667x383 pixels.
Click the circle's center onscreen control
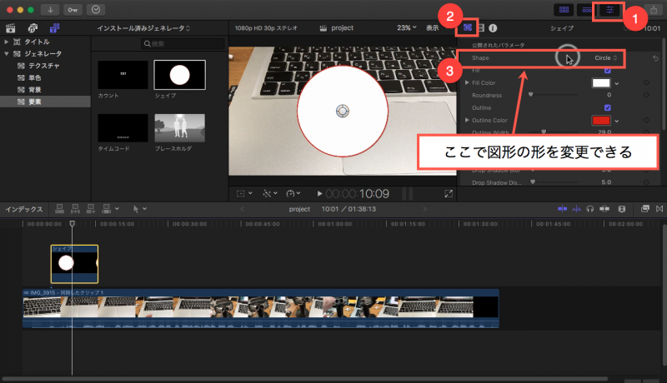tap(343, 112)
